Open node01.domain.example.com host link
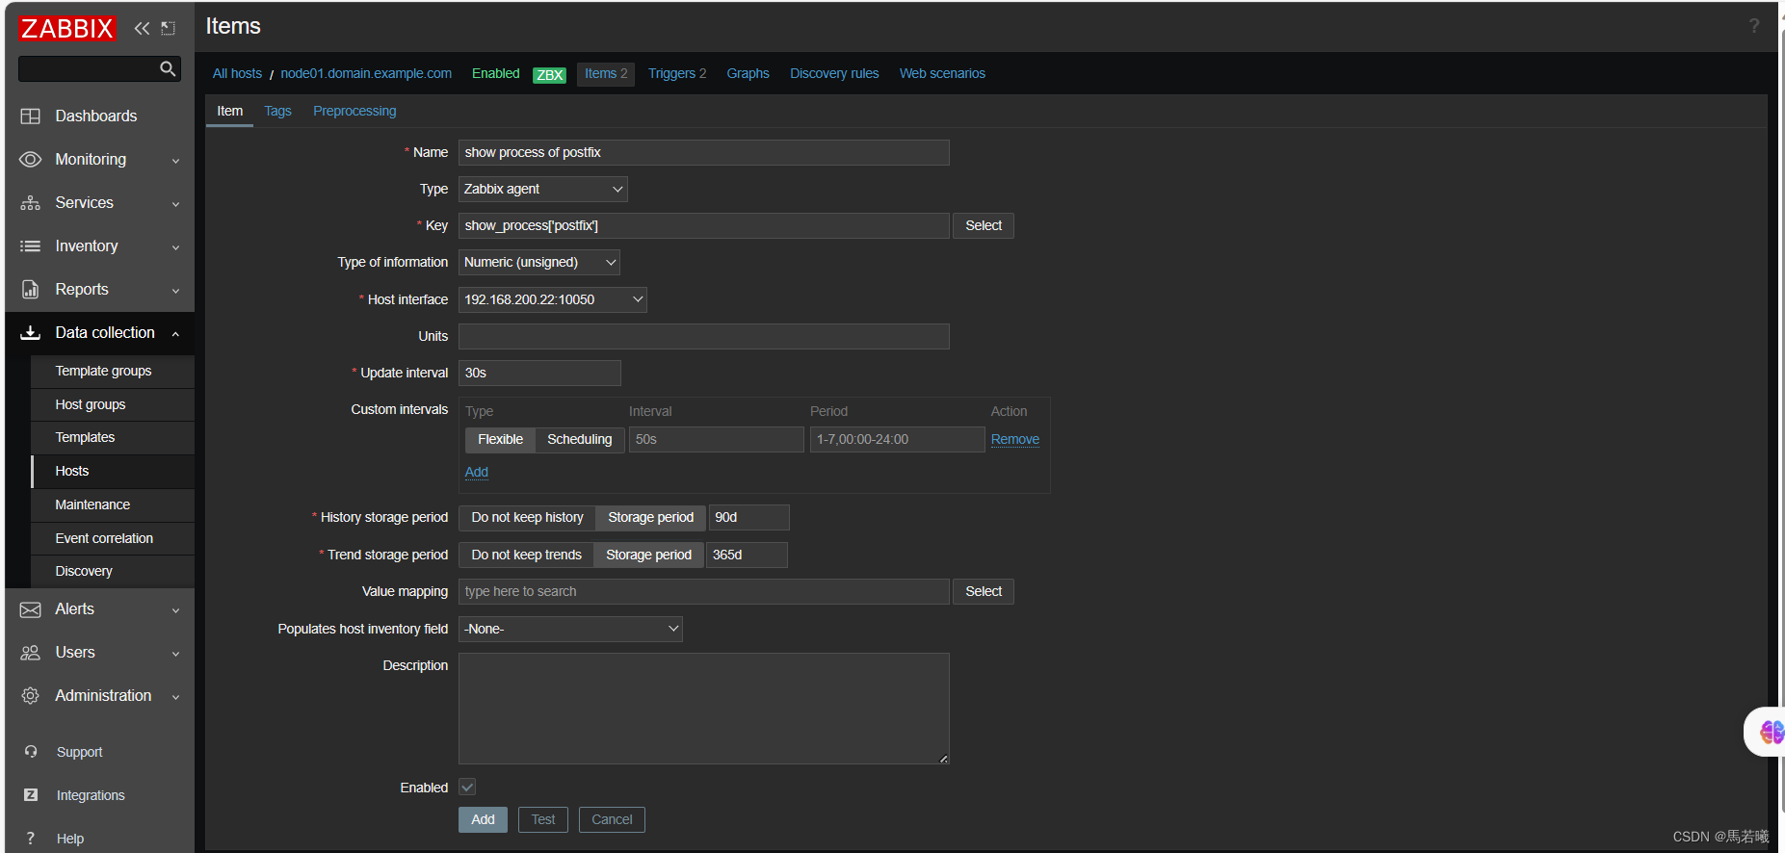This screenshot has height=853, width=1785. pyautogui.click(x=366, y=73)
